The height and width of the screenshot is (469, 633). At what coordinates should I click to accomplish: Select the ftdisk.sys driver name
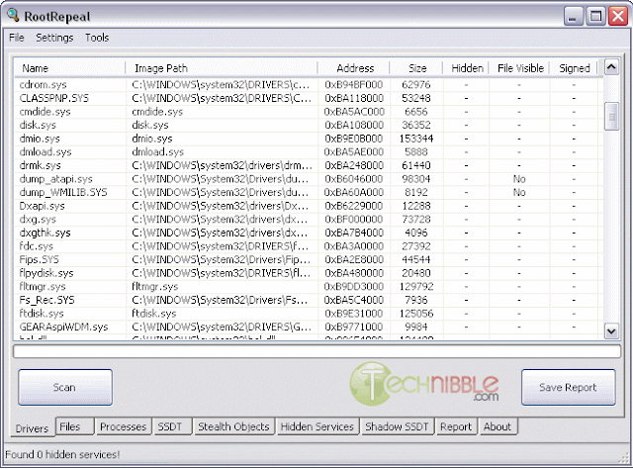tap(42, 314)
